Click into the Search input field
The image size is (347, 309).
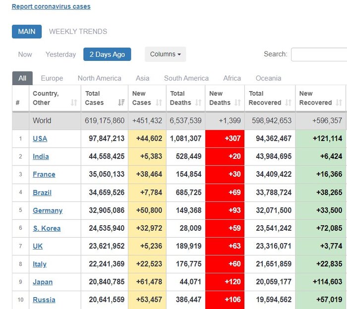click(x=319, y=54)
